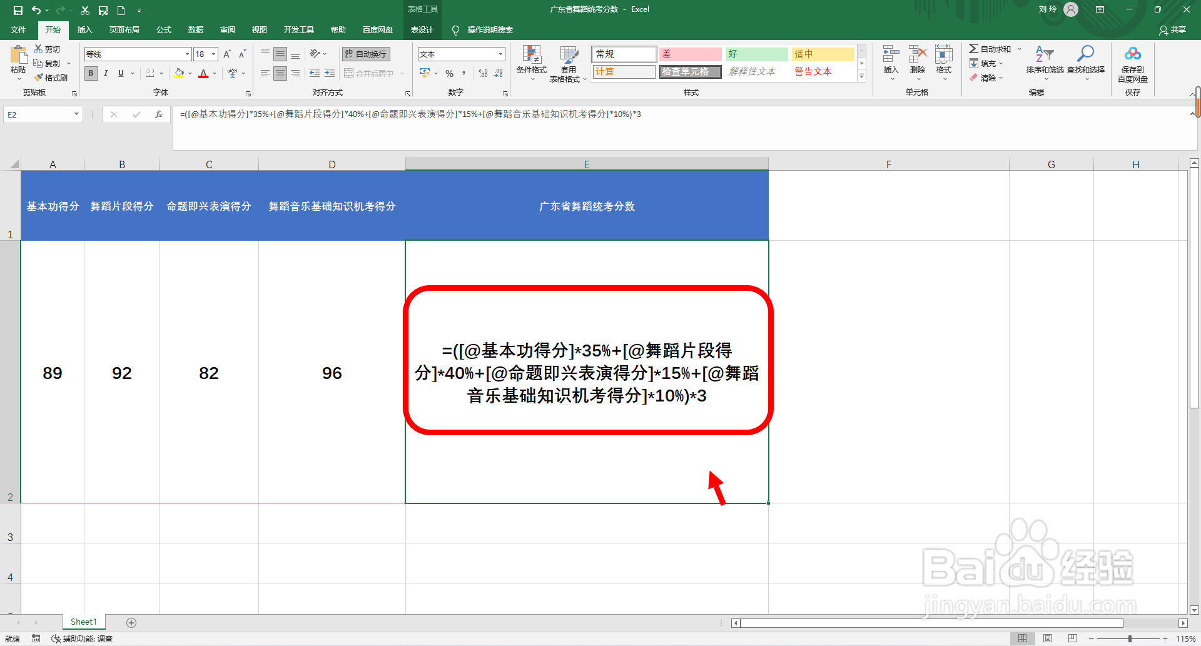Viewport: 1201px width, 646px height.
Task: Toggle italic formatting
Action: point(106,73)
